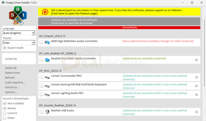
Task: Maximize the Snappy Driver Installer window
Action: 192,3
